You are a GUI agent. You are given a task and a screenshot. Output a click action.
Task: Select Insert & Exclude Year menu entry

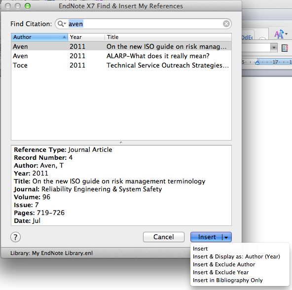221,272
